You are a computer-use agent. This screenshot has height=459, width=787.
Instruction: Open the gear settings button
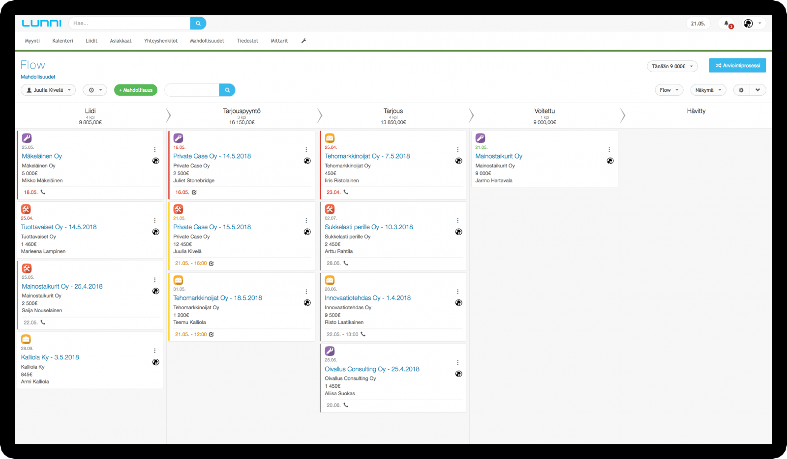[x=741, y=90]
